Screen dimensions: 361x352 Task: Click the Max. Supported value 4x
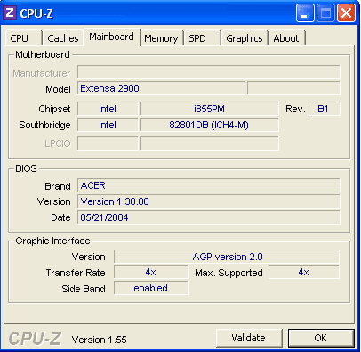tap(304, 272)
